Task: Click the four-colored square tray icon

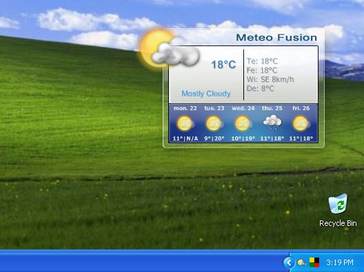Action: click(314, 262)
